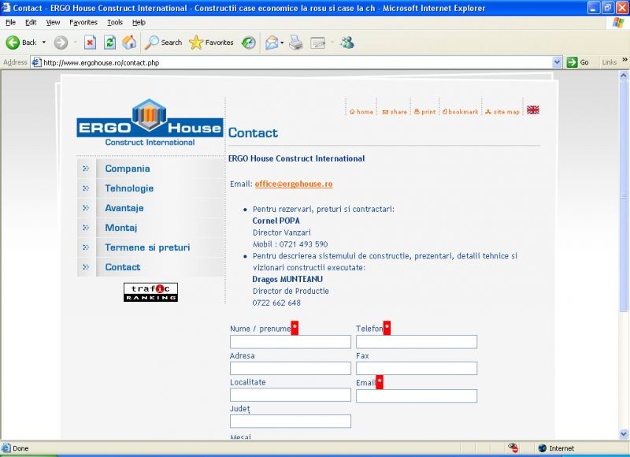Expand the Back button history dropdown arrow
630x457 pixels.
pyautogui.click(x=44, y=43)
